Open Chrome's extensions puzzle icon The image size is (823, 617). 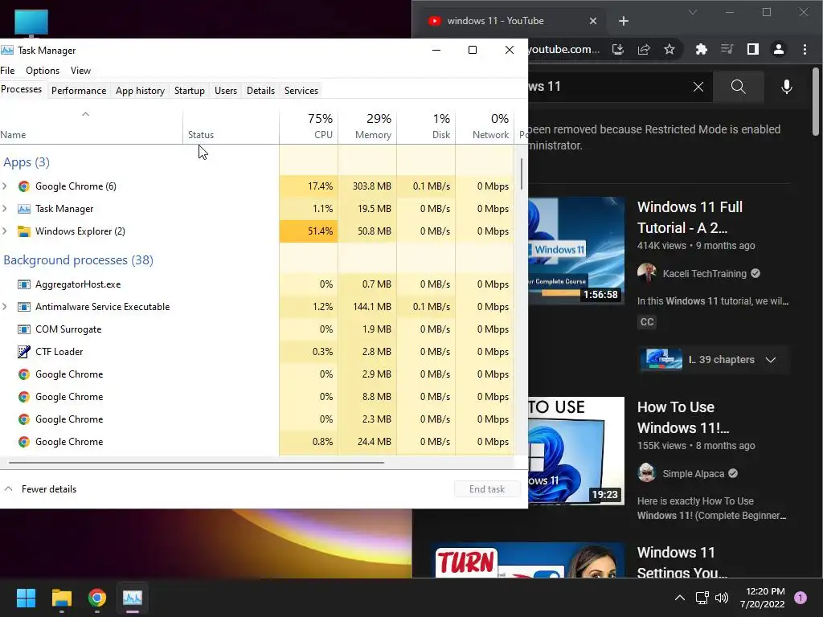click(701, 49)
